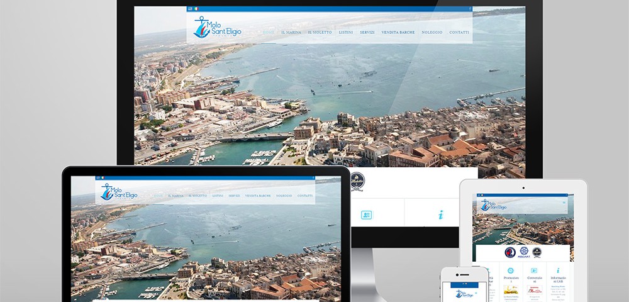Click the ASSONAT wheel logo on tablet

[x=524, y=253]
